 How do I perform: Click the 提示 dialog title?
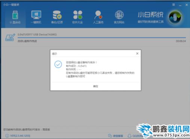[55, 54]
